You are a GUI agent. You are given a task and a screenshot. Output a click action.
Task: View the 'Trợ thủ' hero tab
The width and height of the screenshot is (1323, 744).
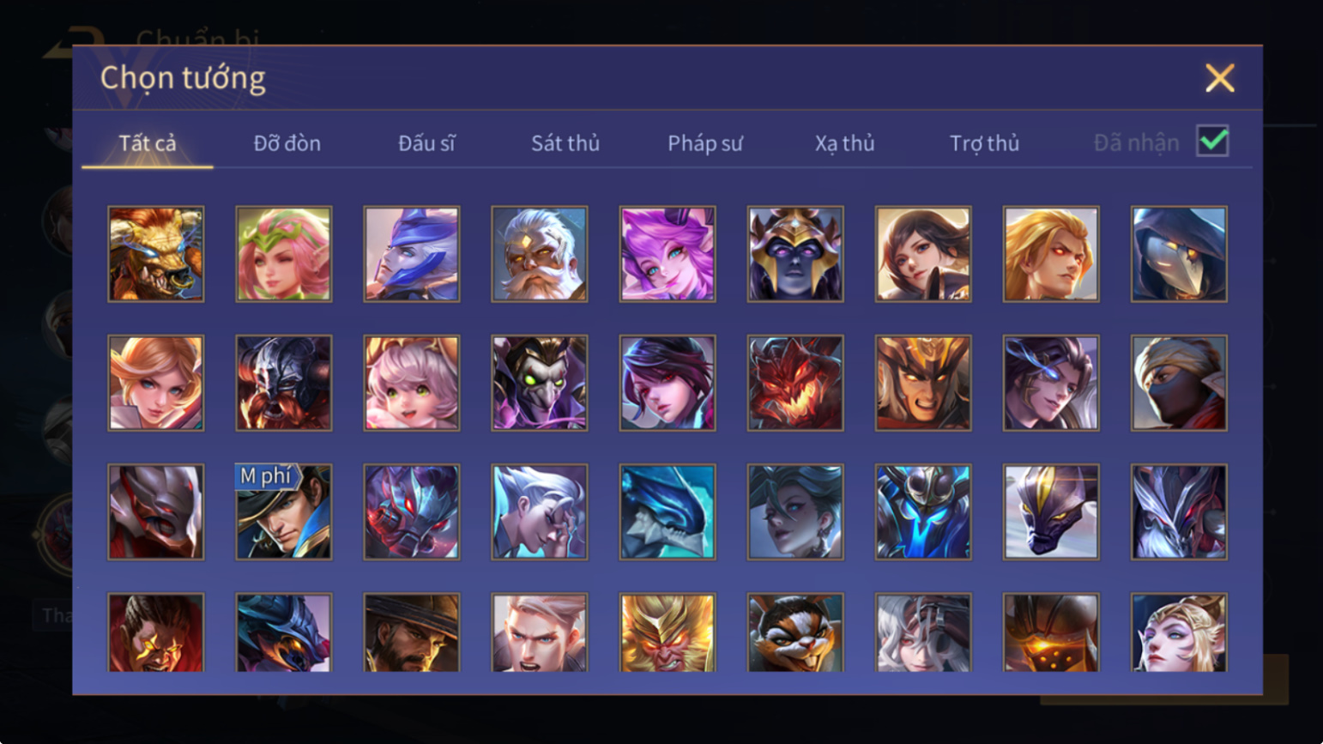coord(985,143)
